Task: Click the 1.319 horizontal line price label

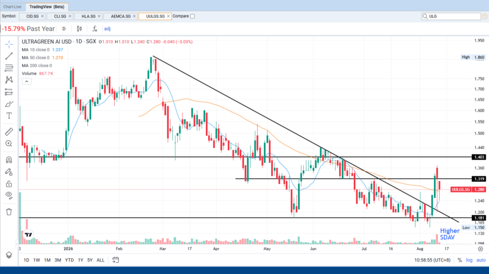Action: point(479,179)
